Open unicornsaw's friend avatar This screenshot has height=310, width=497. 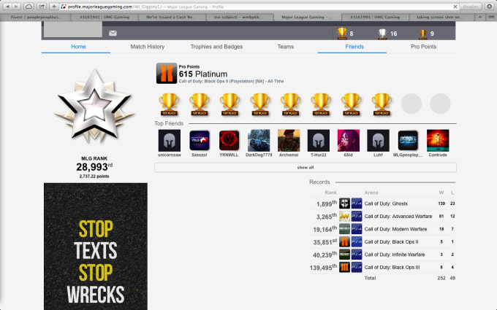pos(170,141)
